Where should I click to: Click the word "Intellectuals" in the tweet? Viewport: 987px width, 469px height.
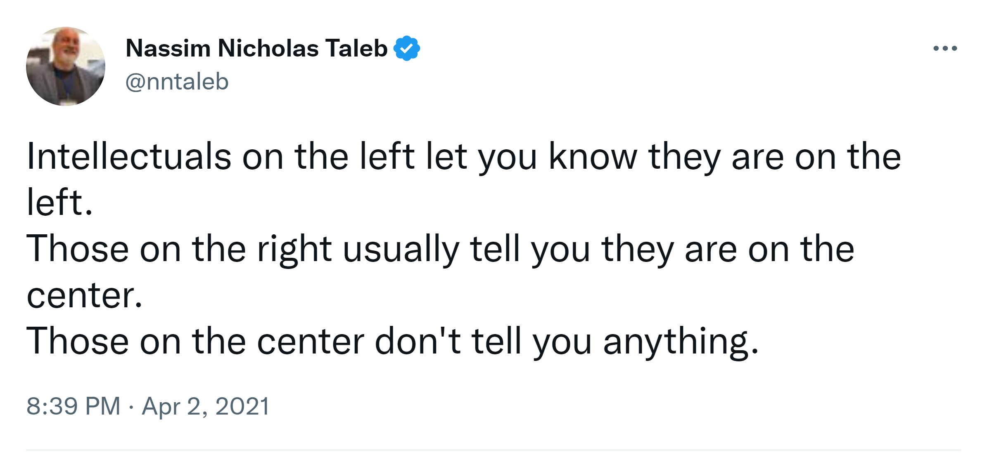pos(129,157)
